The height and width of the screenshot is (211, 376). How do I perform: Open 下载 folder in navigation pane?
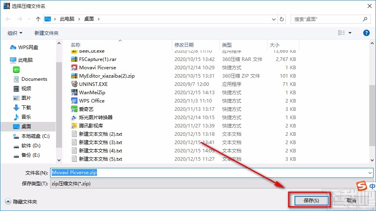22,108
